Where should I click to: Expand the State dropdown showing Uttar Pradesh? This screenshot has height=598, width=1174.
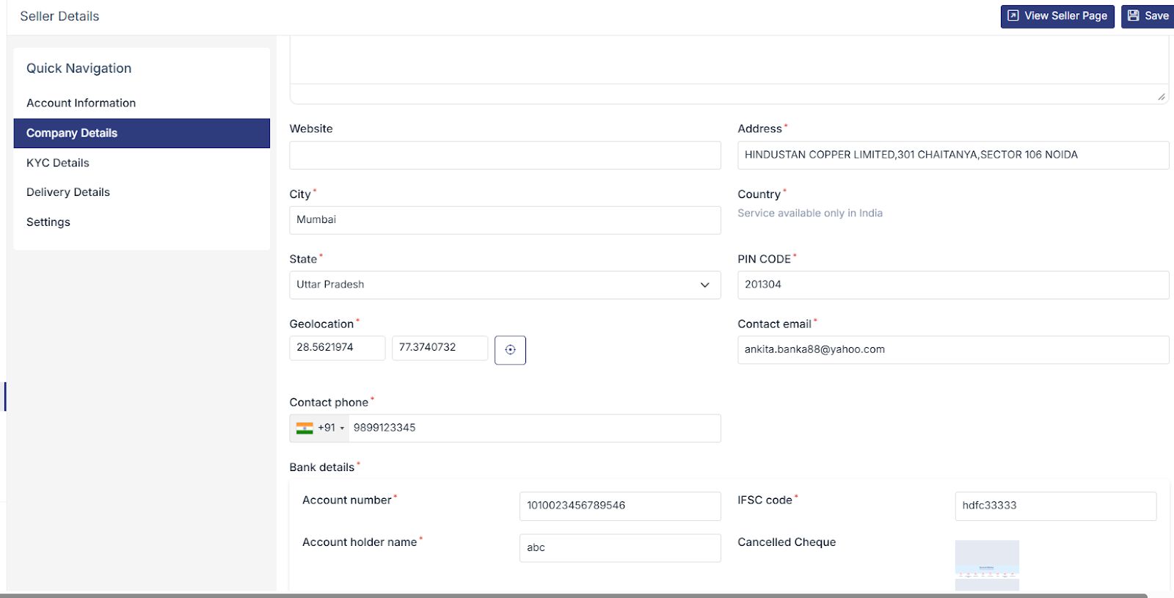pos(505,285)
